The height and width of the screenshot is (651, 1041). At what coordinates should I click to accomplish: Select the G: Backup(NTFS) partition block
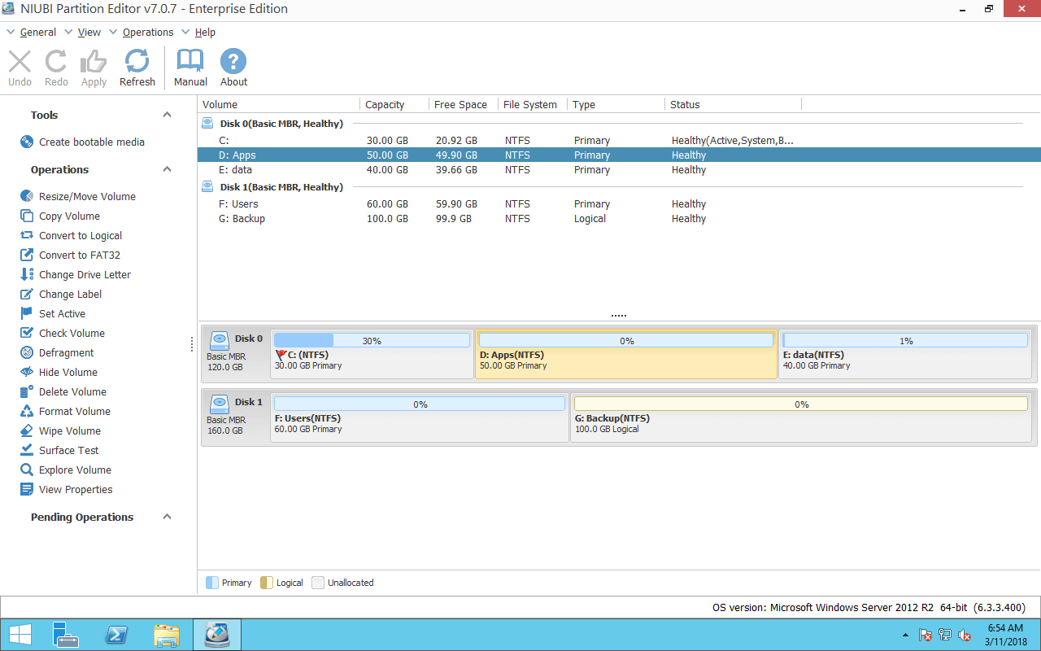(x=801, y=417)
